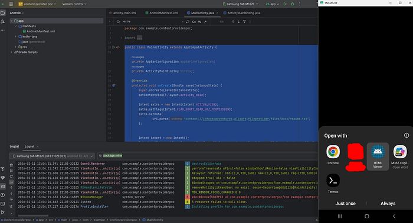The image size is (413, 223).
Task: Open the Resource Manager sidebar icon
Action: click(2, 22)
